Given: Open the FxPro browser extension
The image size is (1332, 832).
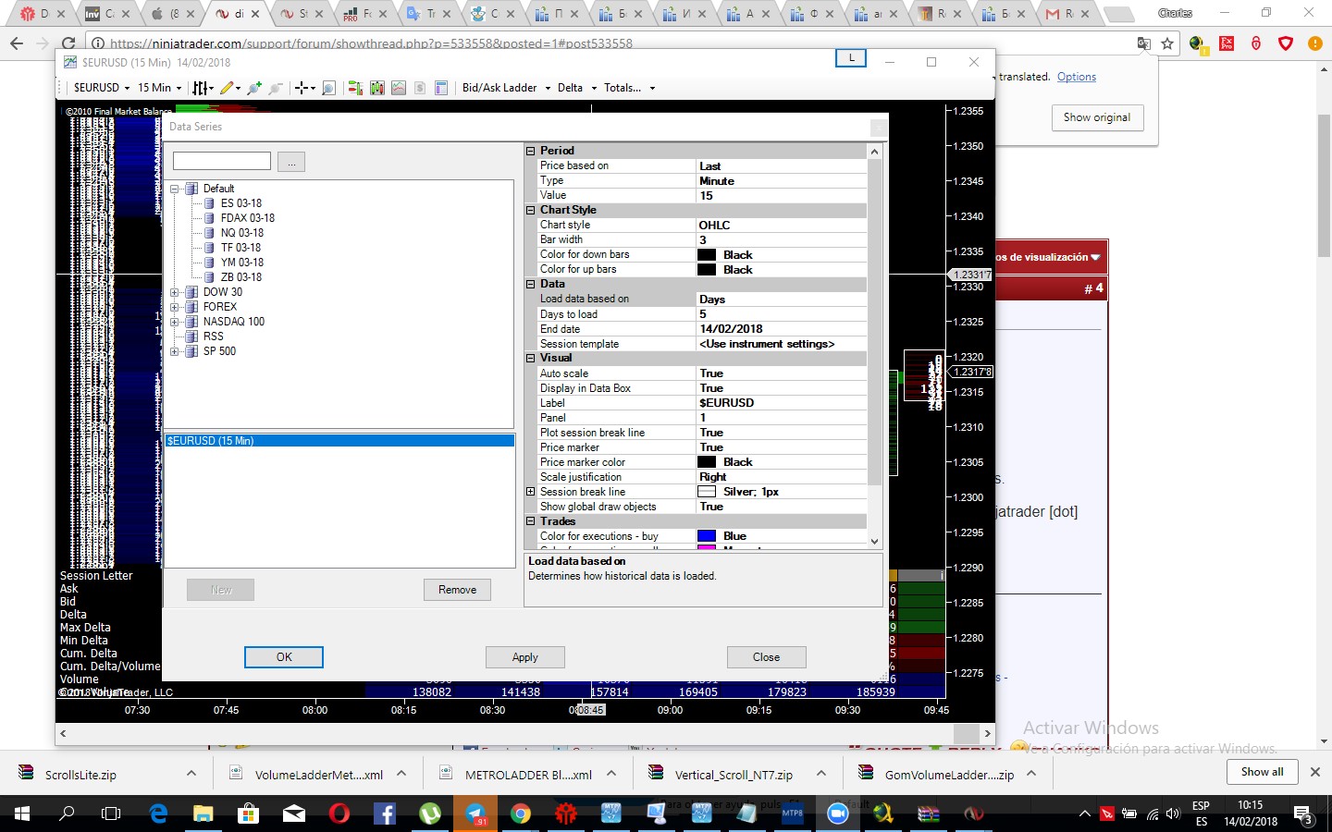Looking at the screenshot, I should click(1227, 43).
